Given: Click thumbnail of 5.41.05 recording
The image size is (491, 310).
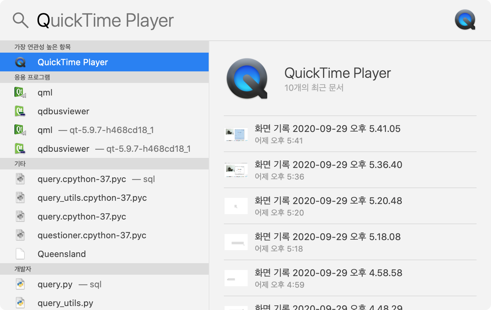Looking at the screenshot, I should pyautogui.click(x=236, y=134).
